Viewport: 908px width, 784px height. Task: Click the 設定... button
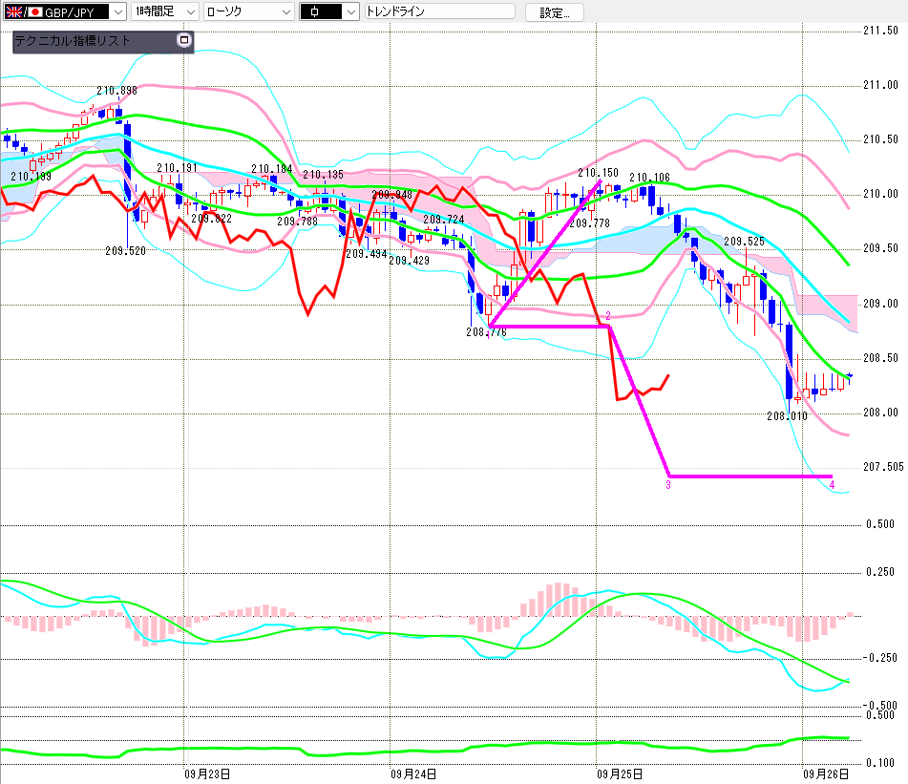[x=554, y=12]
